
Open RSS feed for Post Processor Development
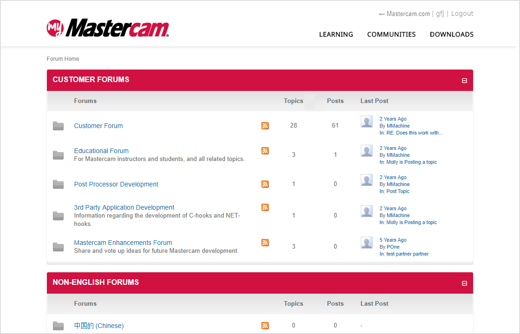pyautogui.click(x=265, y=184)
